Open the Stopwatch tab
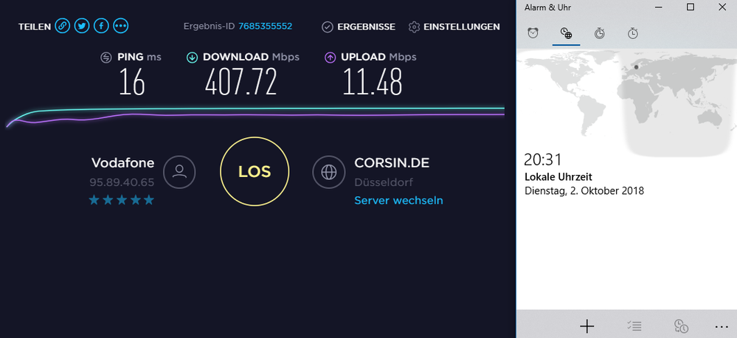This screenshot has height=338, width=737. click(x=633, y=33)
